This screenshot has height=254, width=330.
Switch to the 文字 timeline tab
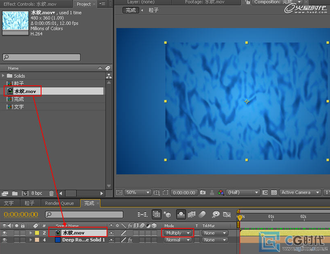tap(9, 203)
